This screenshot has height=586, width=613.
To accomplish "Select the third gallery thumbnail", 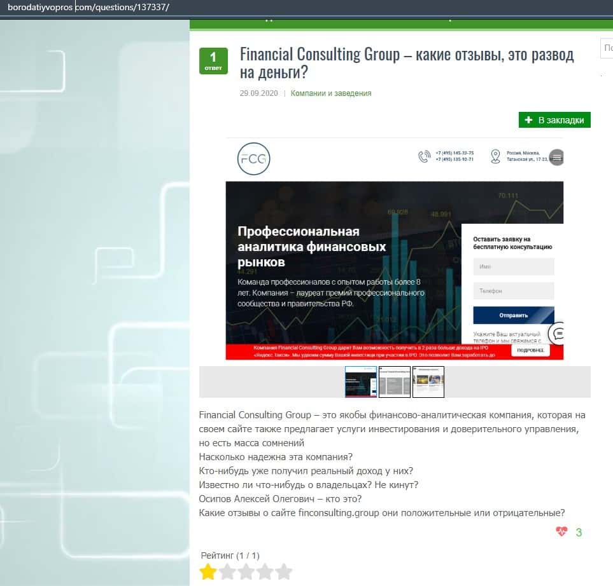I will 428,382.
